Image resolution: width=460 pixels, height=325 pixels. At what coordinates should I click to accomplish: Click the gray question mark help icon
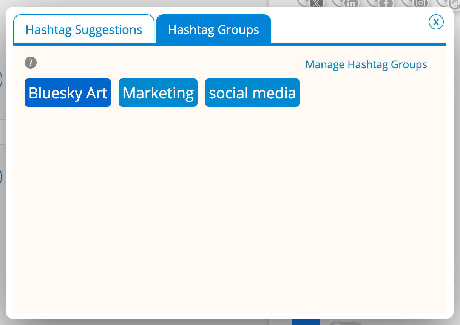[x=31, y=63]
